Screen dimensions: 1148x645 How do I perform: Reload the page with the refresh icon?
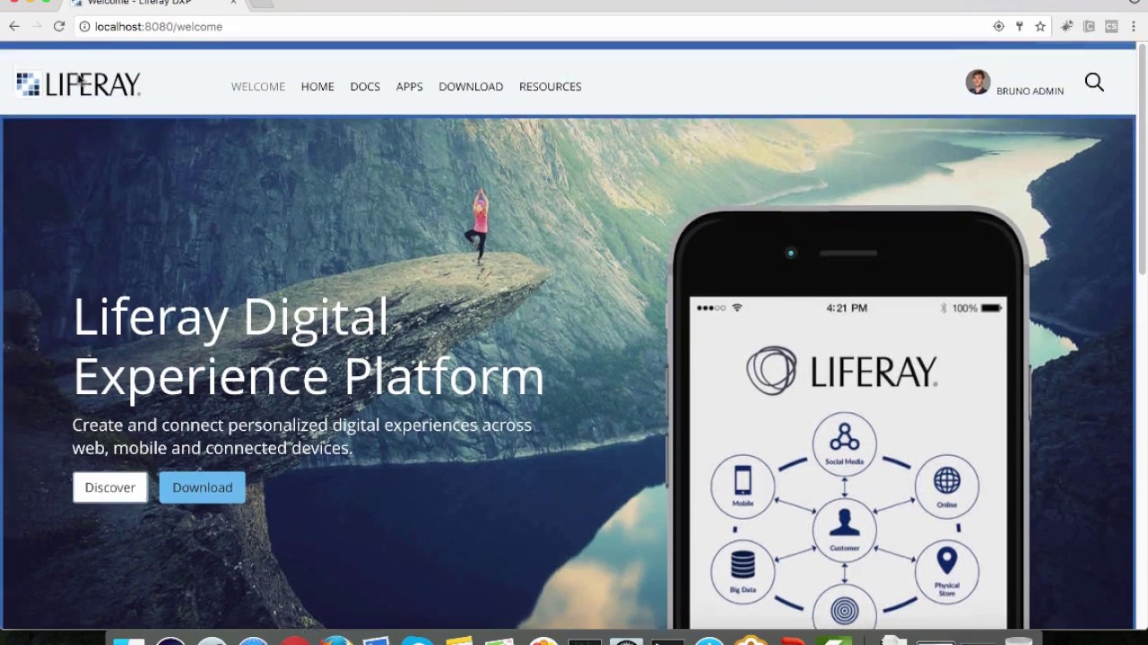59,27
